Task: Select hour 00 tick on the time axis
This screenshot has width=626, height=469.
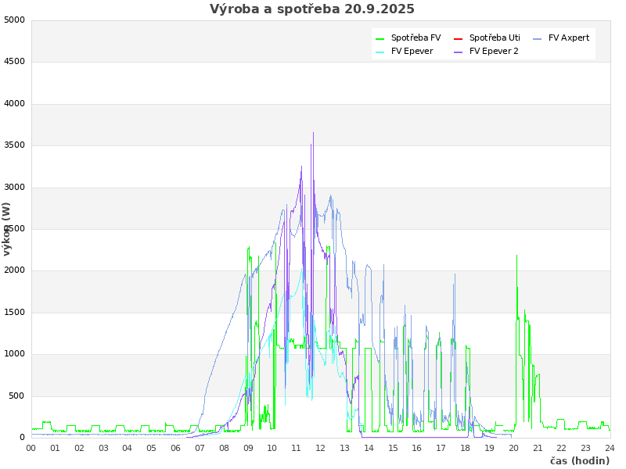Action: [x=31, y=448]
